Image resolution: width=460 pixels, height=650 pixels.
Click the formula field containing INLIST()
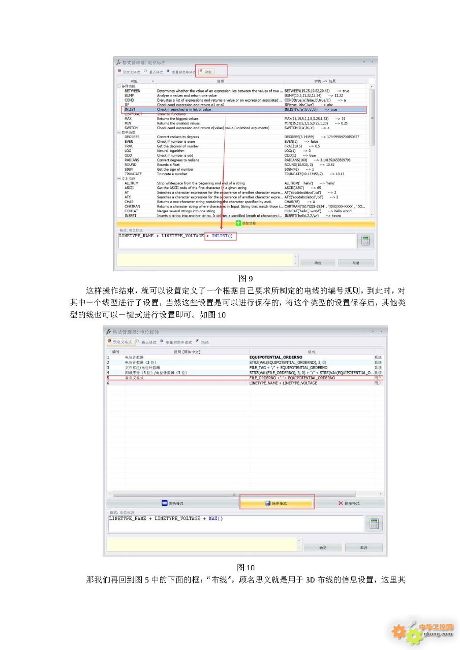click(x=236, y=241)
